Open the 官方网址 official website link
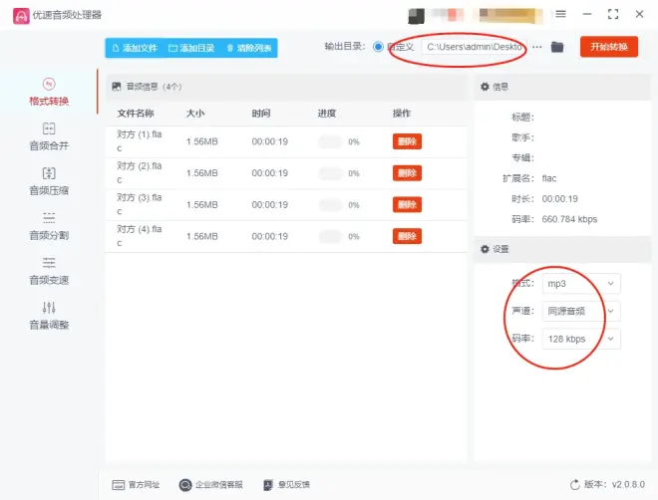658x500 pixels. [x=136, y=485]
